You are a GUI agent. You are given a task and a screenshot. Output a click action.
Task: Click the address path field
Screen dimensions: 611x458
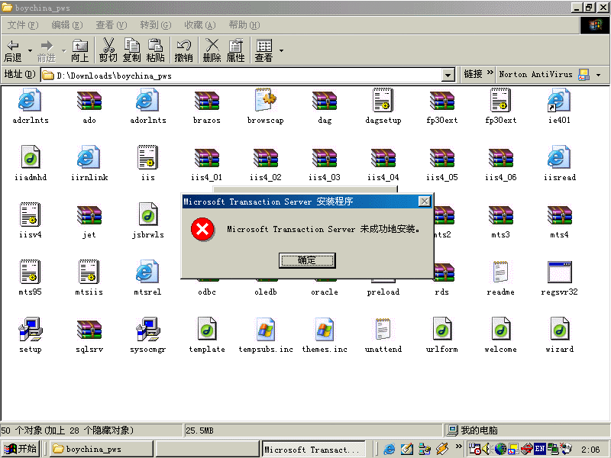[241, 75]
